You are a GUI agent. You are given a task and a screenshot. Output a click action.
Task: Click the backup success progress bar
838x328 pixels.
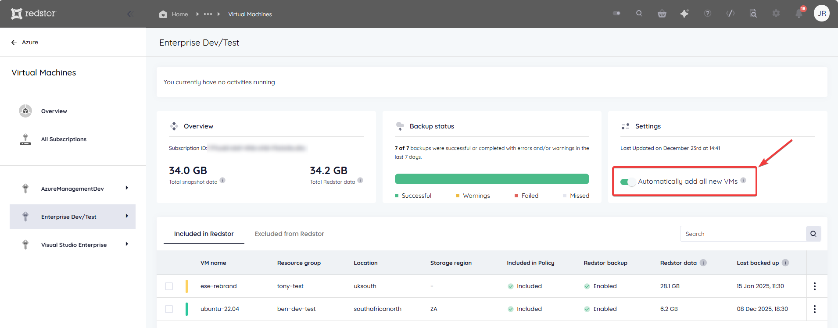pos(492,179)
